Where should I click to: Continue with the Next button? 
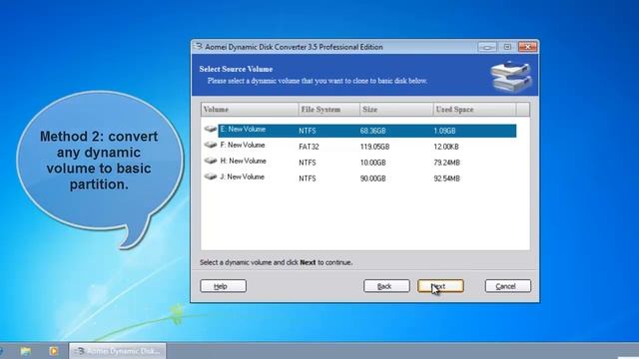click(440, 286)
